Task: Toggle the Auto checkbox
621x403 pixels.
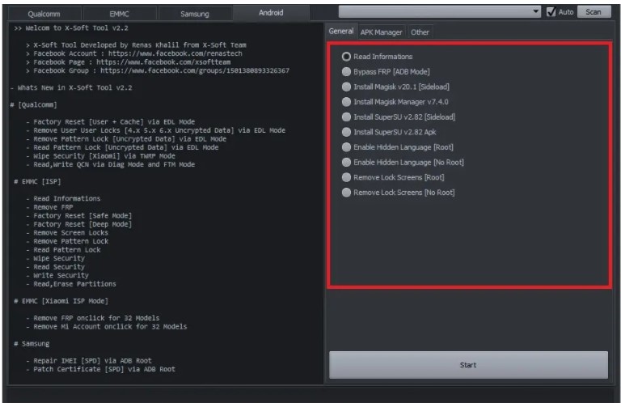Action: click(x=551, y=12)
